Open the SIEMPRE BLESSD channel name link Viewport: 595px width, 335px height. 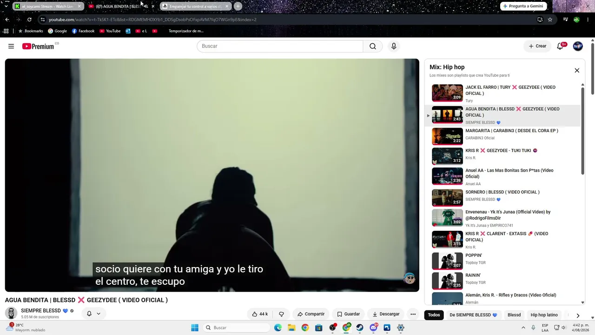pos(41,311)
